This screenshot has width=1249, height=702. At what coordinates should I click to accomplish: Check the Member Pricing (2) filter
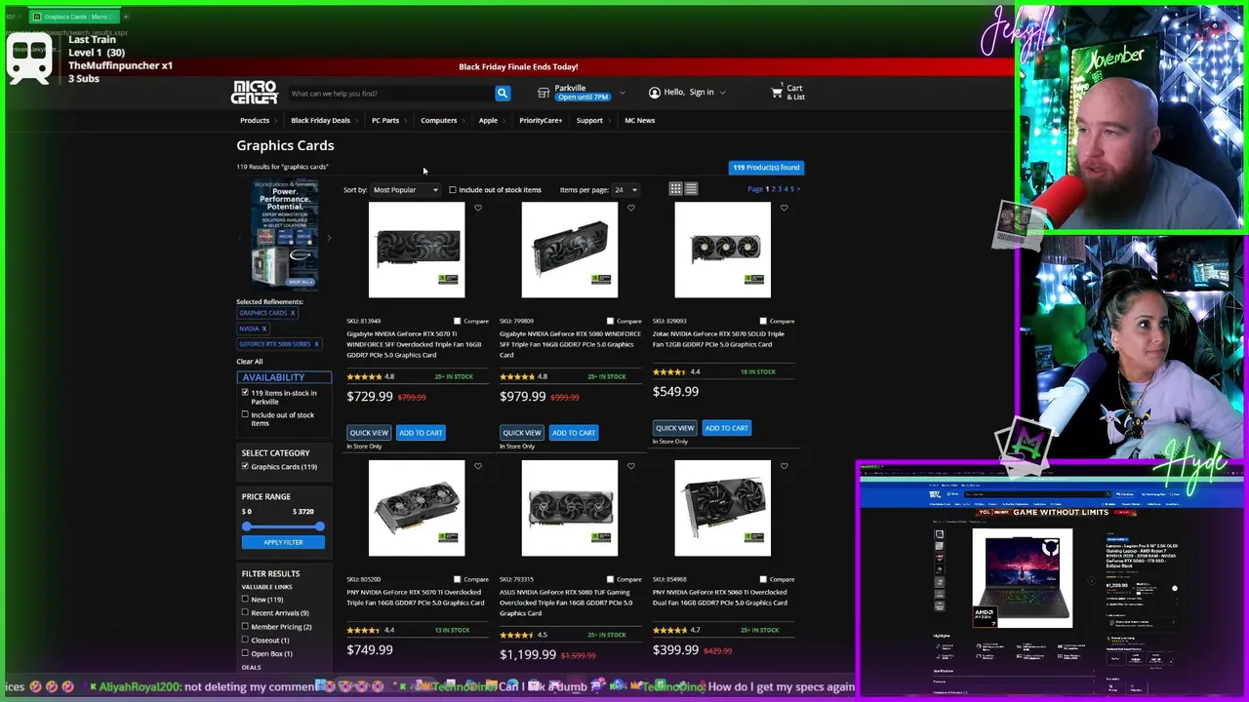pyautogui.click(x=245, y=626)
